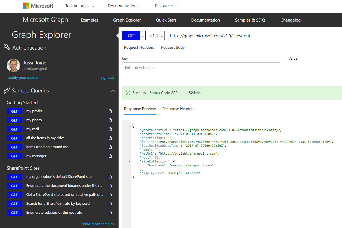Run GET Enumerate subsites of the root site
Image resolution: width=342 pixels, height=228 pixels.
click(x=15, y=213)
